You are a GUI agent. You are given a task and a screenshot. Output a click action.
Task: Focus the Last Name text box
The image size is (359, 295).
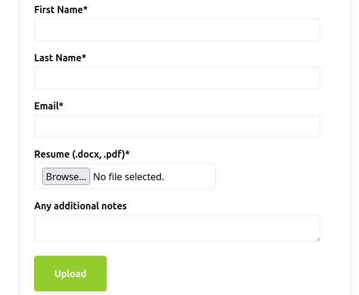[177, 78]
